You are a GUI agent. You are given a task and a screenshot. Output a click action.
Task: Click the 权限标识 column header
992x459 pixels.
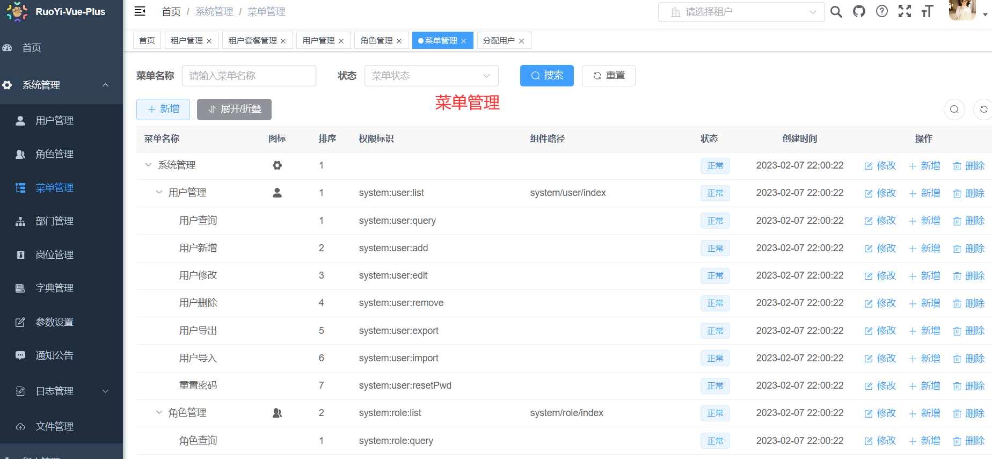pyautogui.click(x=376, y=139)
